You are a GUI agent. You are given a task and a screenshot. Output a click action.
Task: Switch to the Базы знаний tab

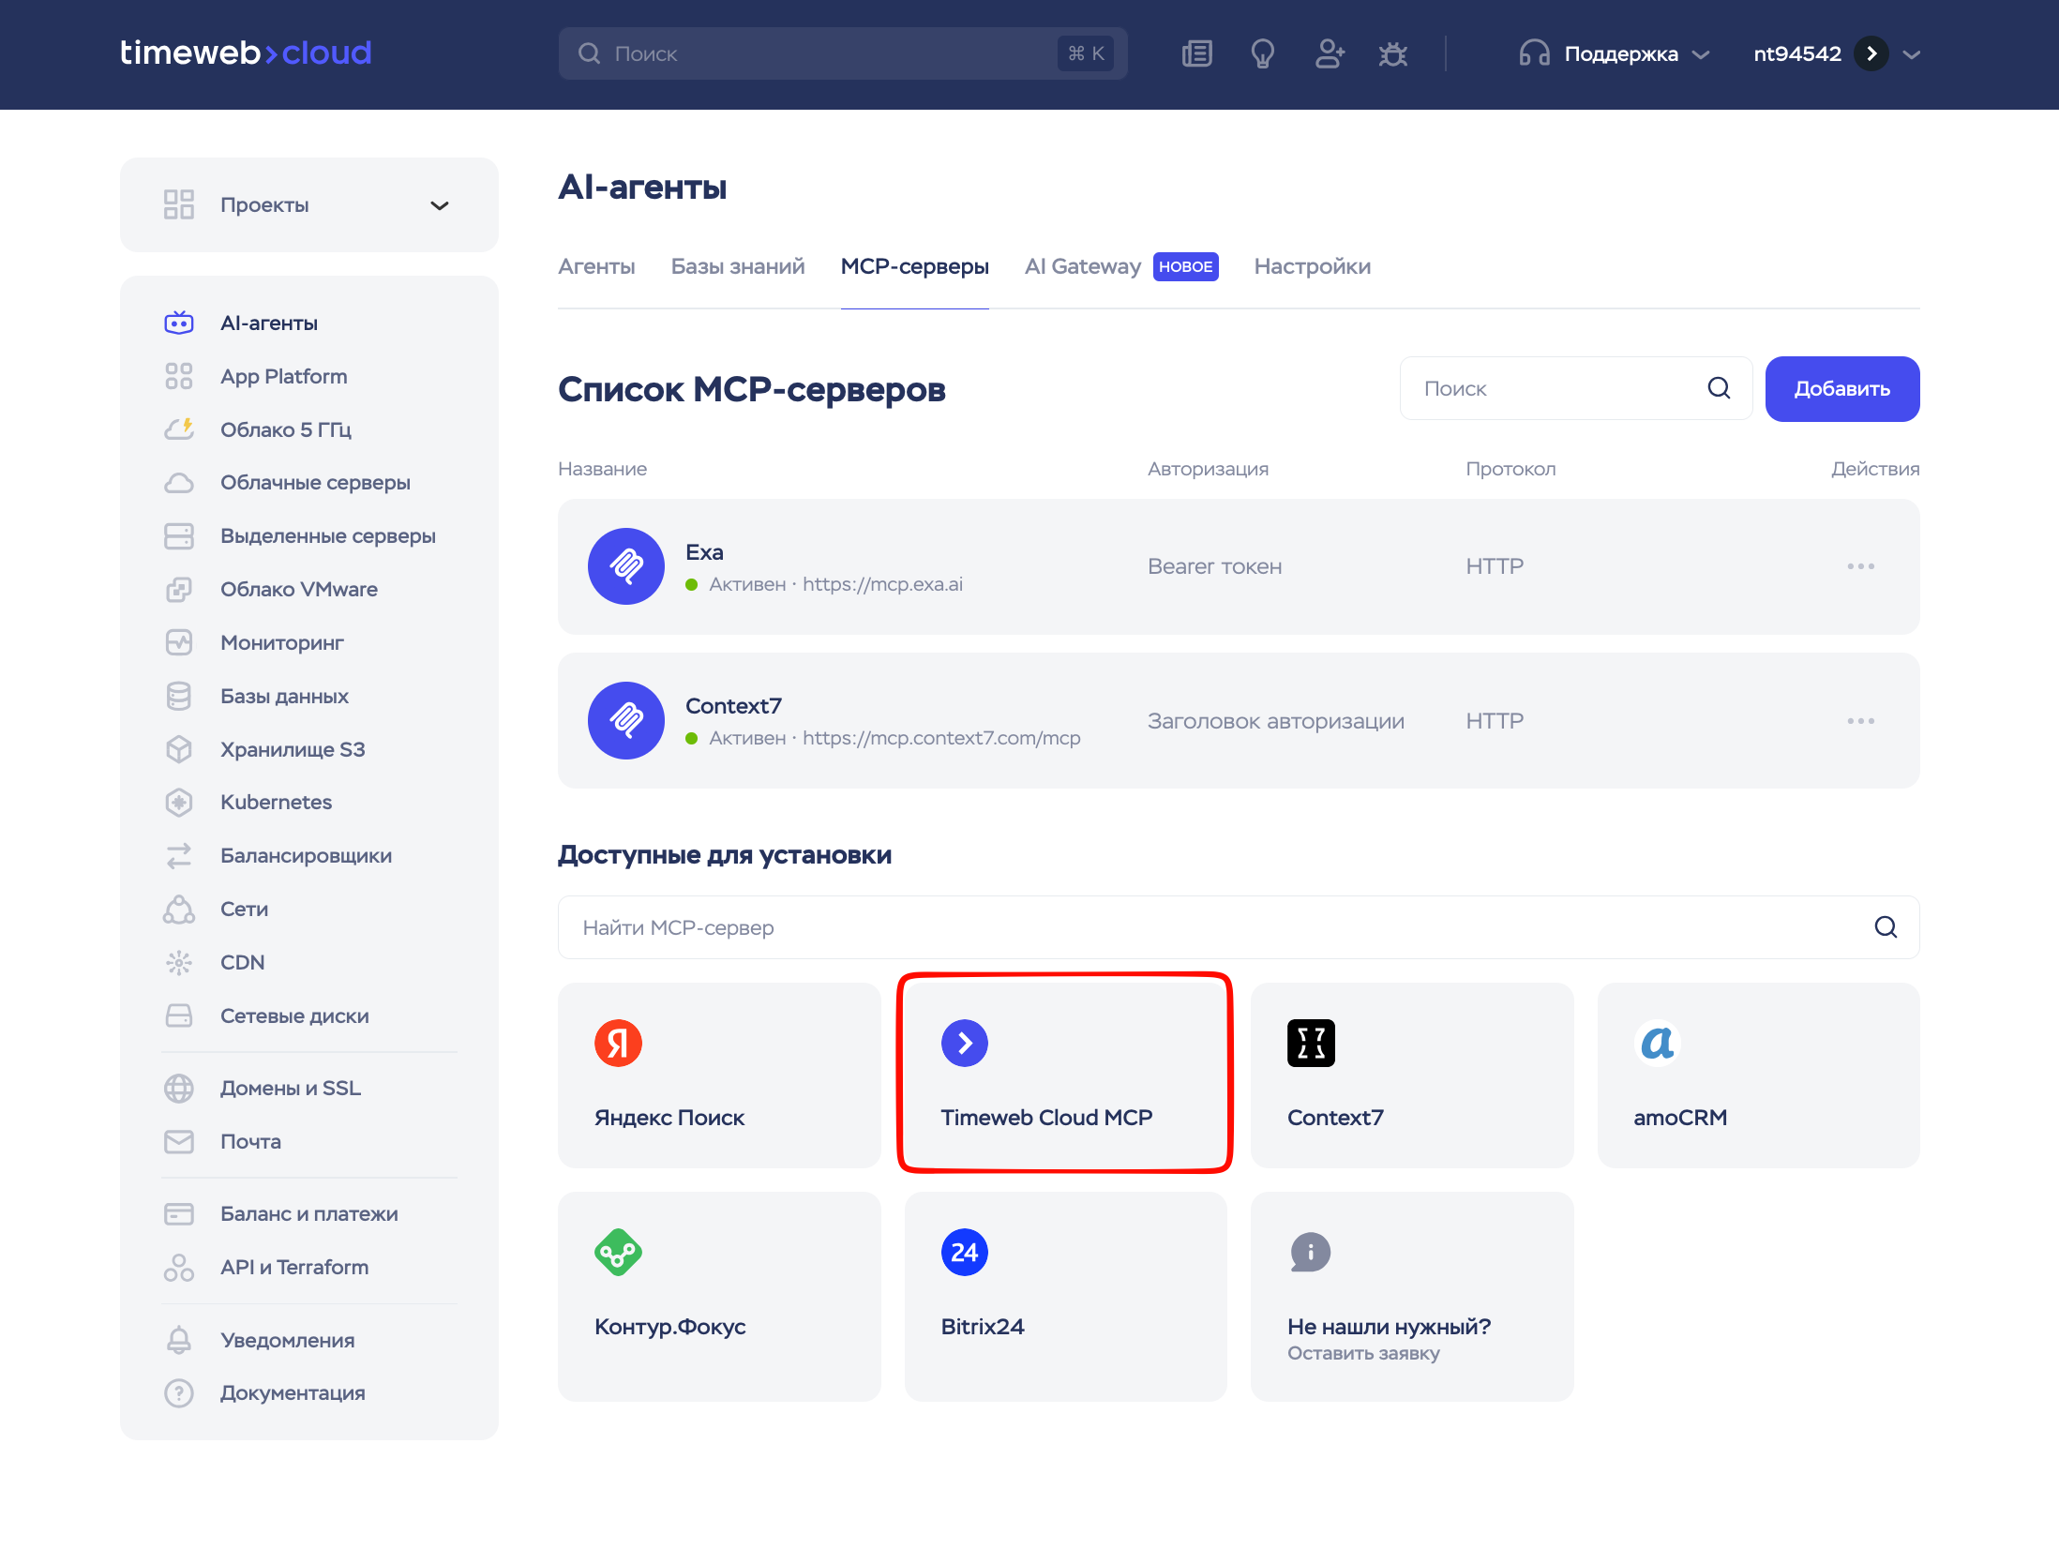[738, 266]
